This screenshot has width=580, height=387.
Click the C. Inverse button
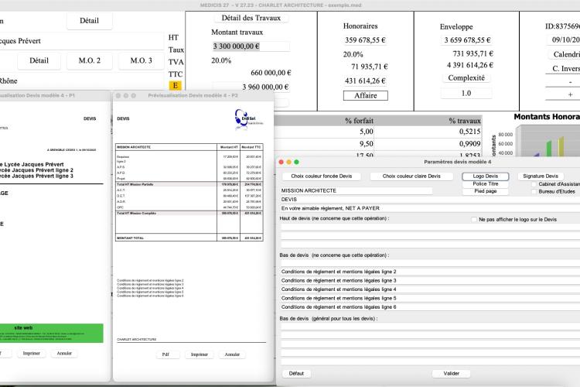(x=564, y=69)
